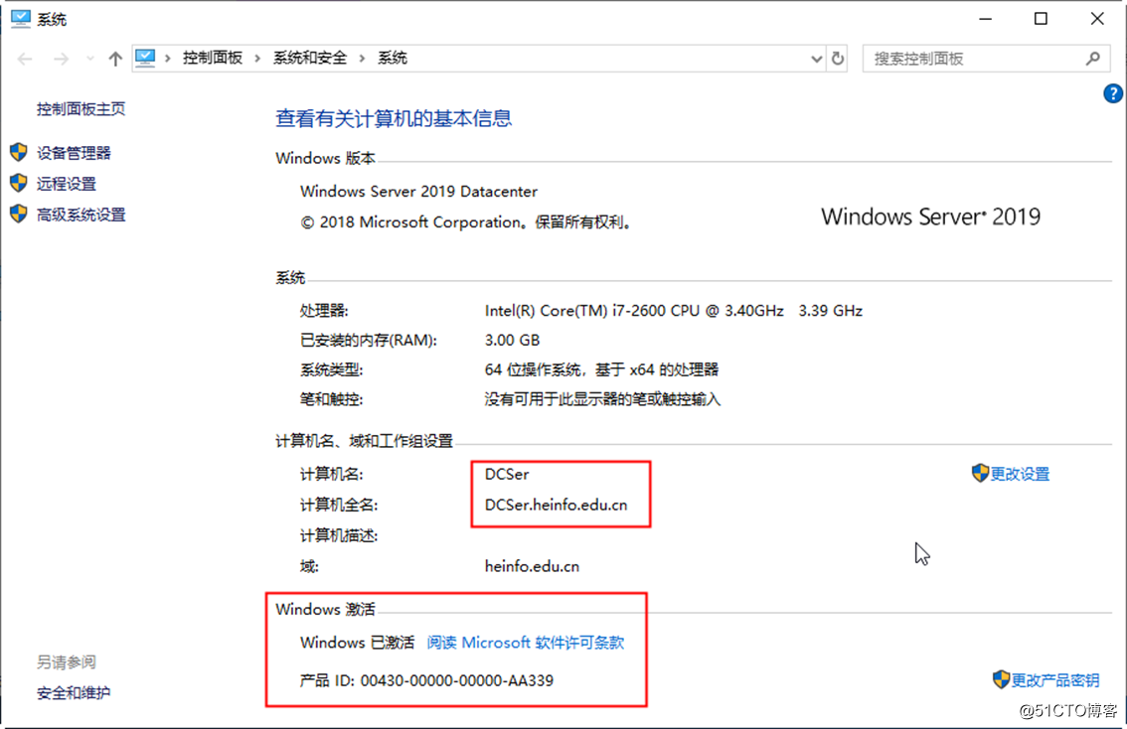Maximize the 系统 window
This screenshot has width=1127, height=729.
[1041, 19]
